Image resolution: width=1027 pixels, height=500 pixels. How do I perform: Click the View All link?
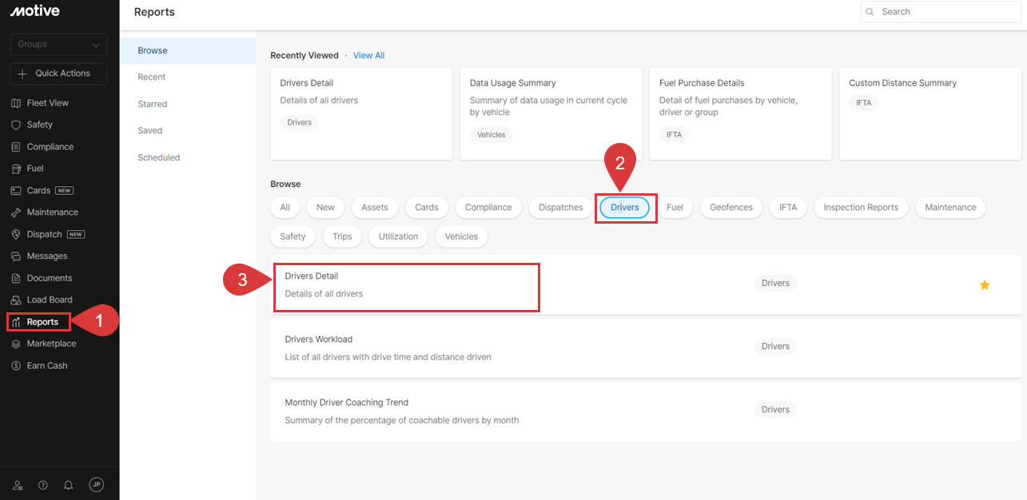tap(368, 56)
